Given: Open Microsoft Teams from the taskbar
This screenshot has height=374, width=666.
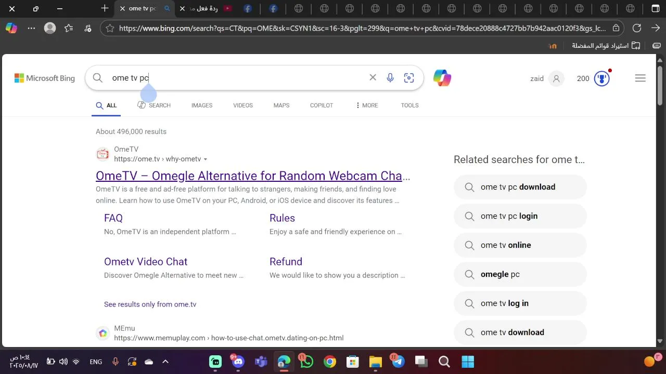Looking at the screenshot, I should [261, 362].
